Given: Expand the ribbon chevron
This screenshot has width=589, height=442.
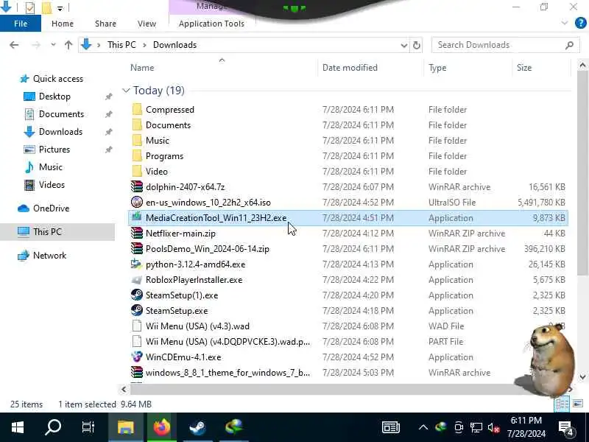Looking at the screenshot, I should coord(564,23).
